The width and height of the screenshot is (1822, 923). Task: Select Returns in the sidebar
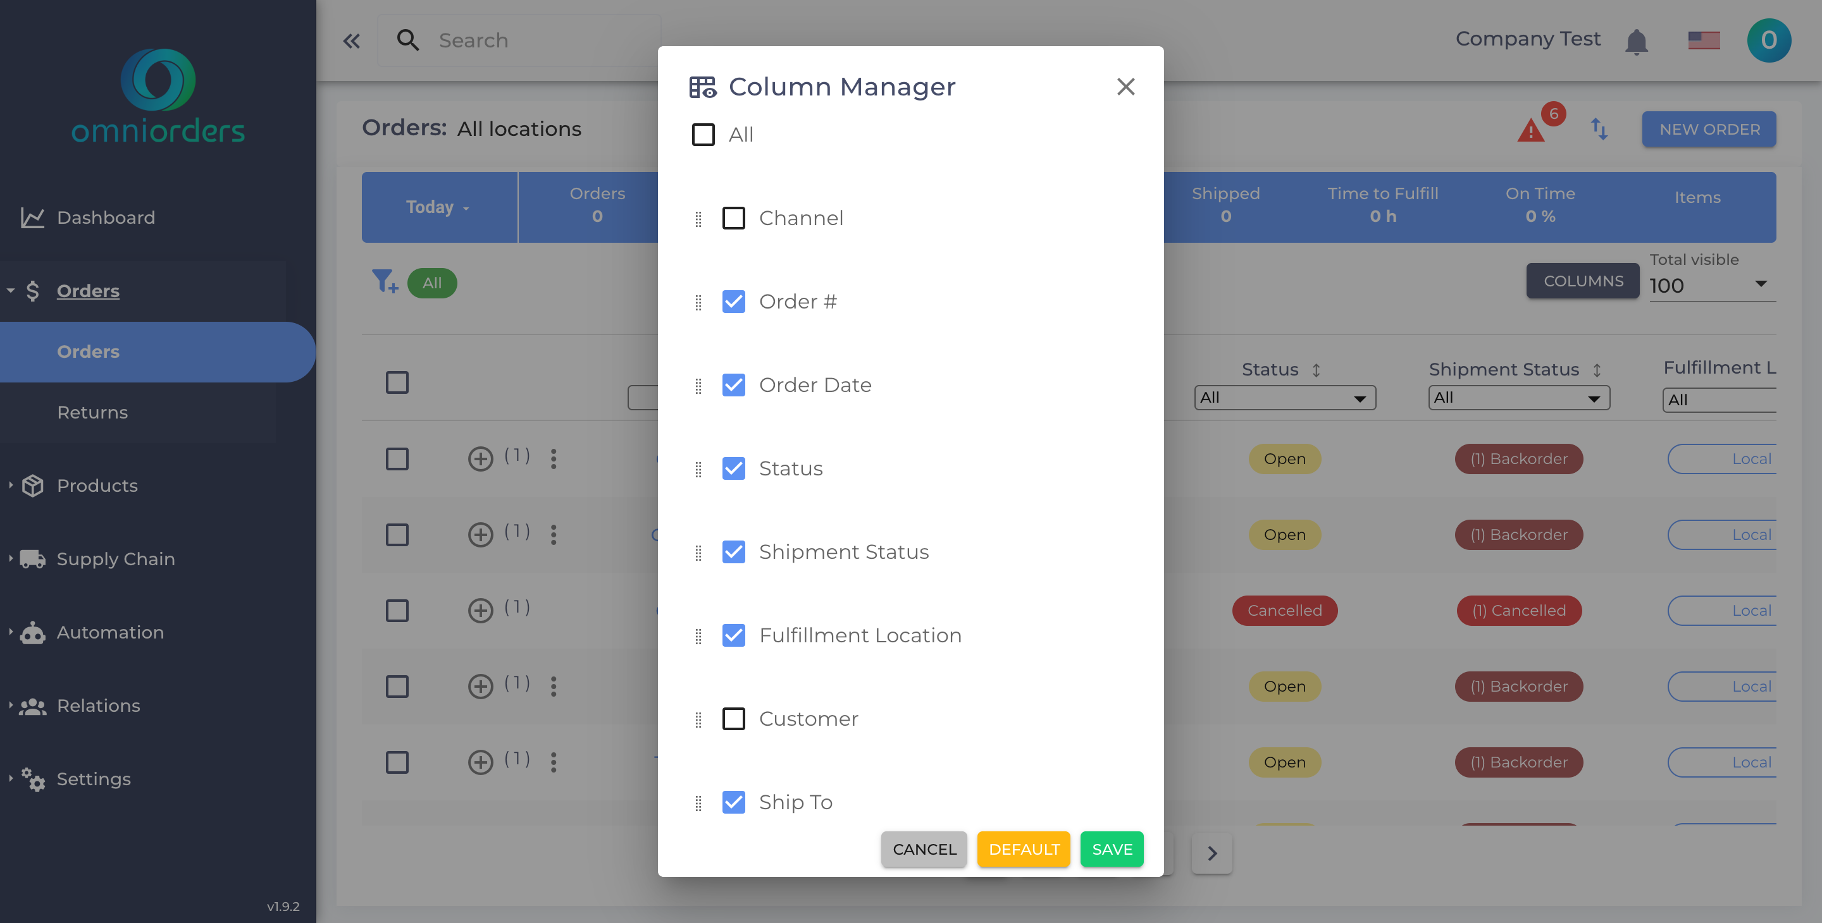point(92,412)
